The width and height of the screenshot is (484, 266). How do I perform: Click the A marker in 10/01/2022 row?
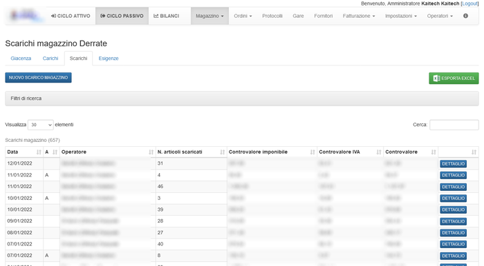coord(47,198)
